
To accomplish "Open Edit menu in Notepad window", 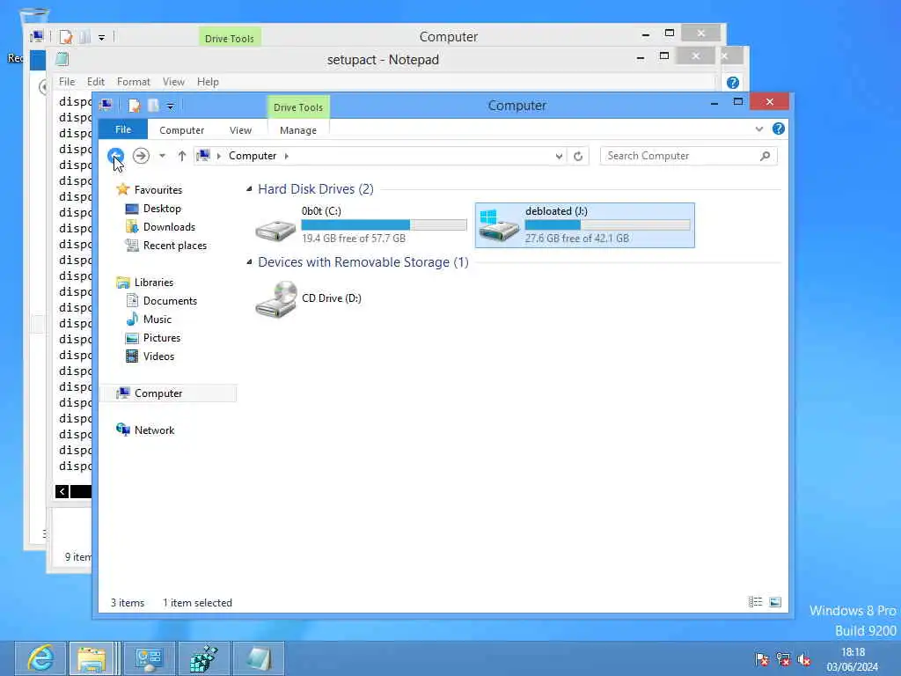I will tap(95, 82).
